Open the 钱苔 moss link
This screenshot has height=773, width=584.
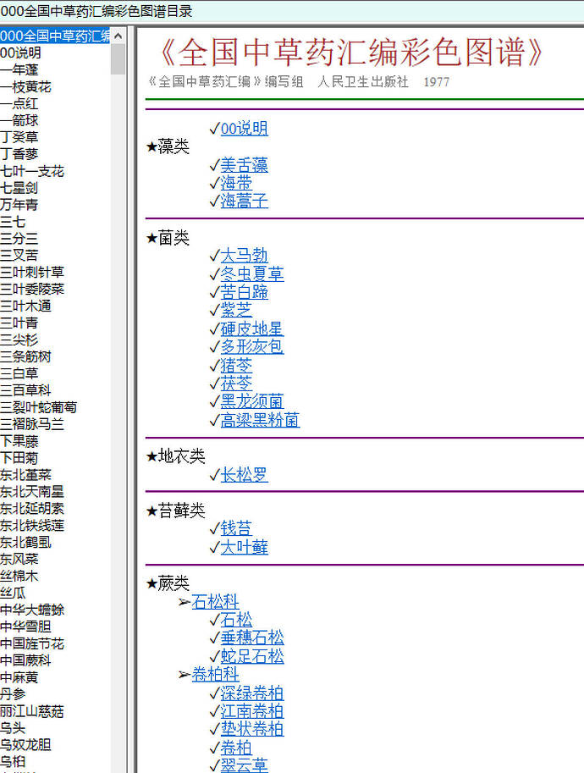(x=236, y=528)
